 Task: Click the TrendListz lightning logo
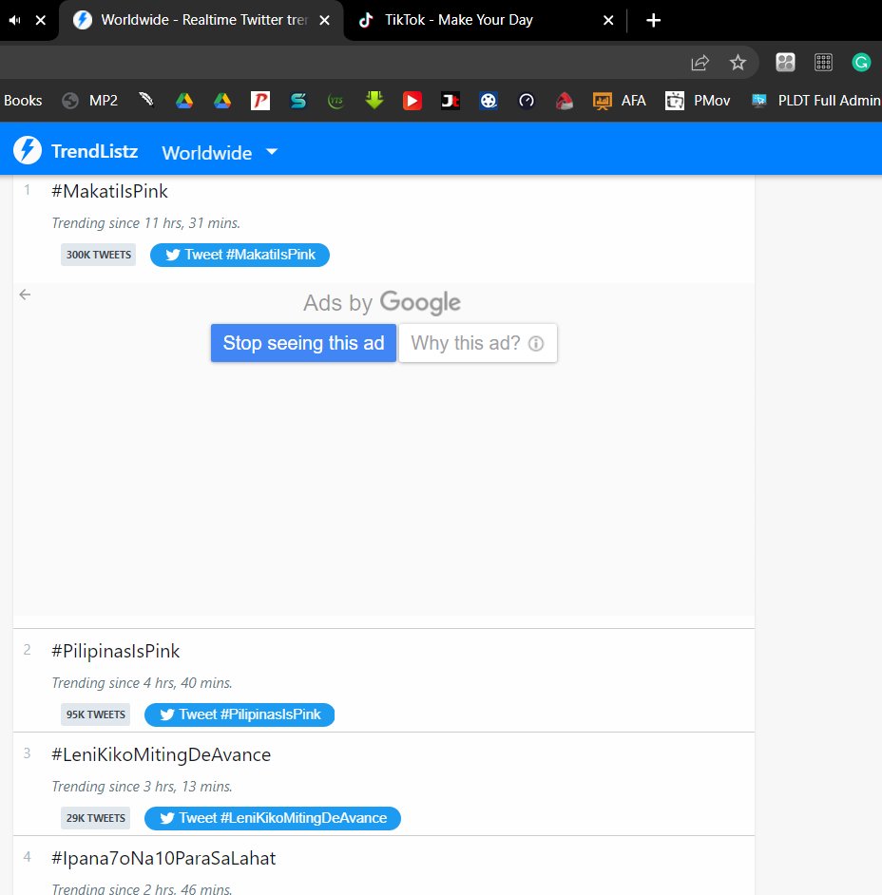(x=28, y=151)
